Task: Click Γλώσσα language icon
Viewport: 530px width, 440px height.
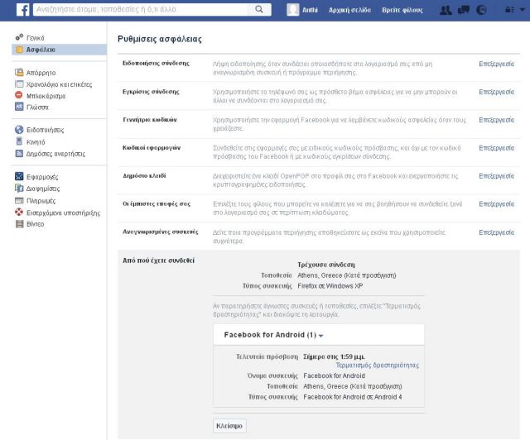Action: [x=19, y=107]
